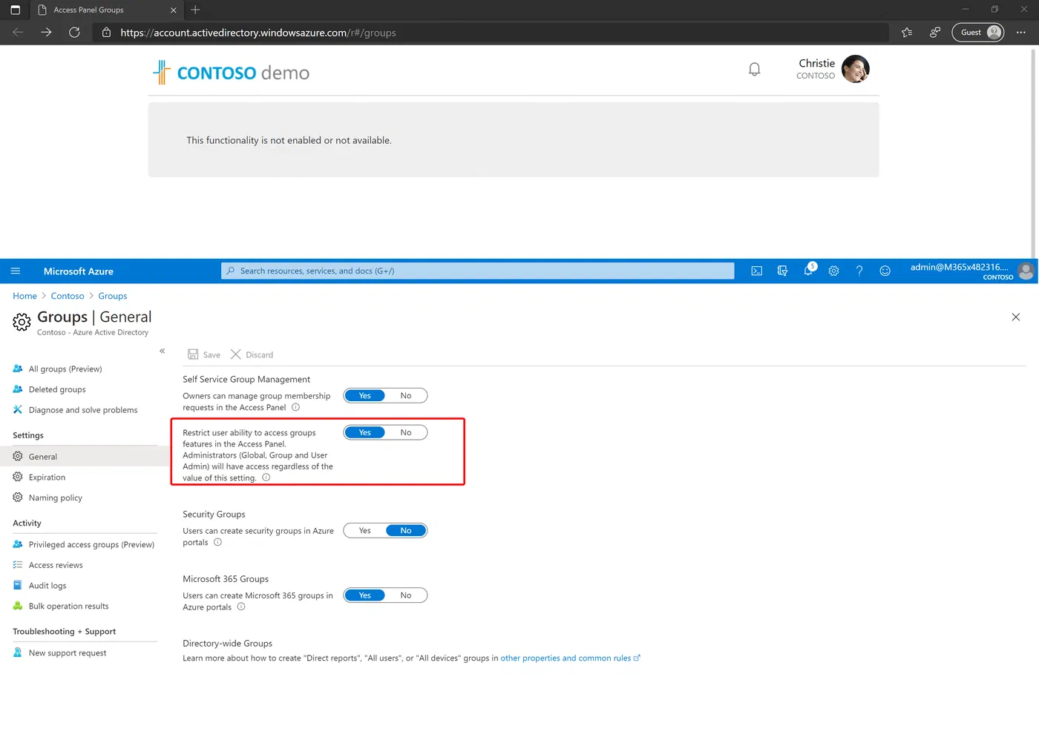Open the Directory + subscription filter icon
Viewport: 1039px width, 740px height.
click(x=782, y=271)
